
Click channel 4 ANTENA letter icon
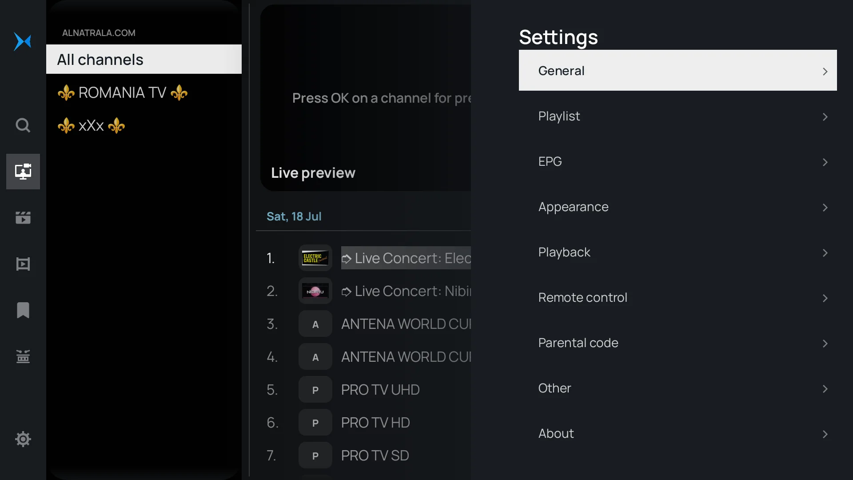(315, 356)
